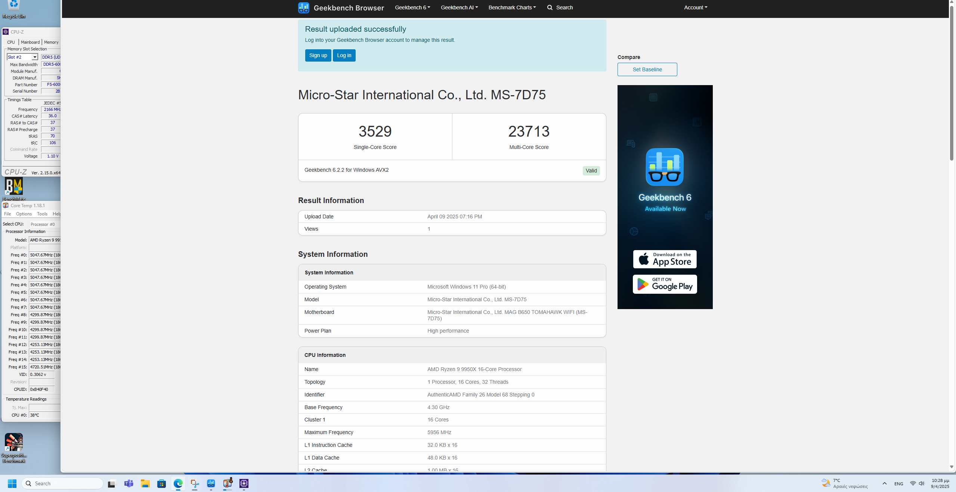Open the Geekbench 6 dropdown menu
Image resolution: width=956 pixels, height=492 pixels.
pyautogui.click(x=412, y=7)
